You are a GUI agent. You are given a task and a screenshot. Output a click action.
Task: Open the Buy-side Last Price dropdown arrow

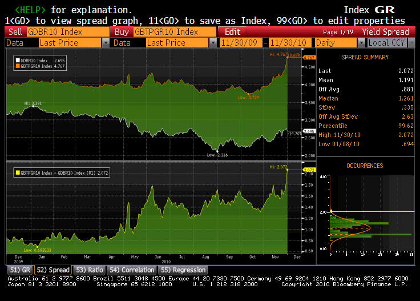pos(213,43)
